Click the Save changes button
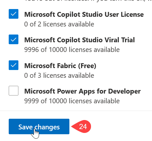The width and height of the screenshot is (152, 141). [39, 126]
